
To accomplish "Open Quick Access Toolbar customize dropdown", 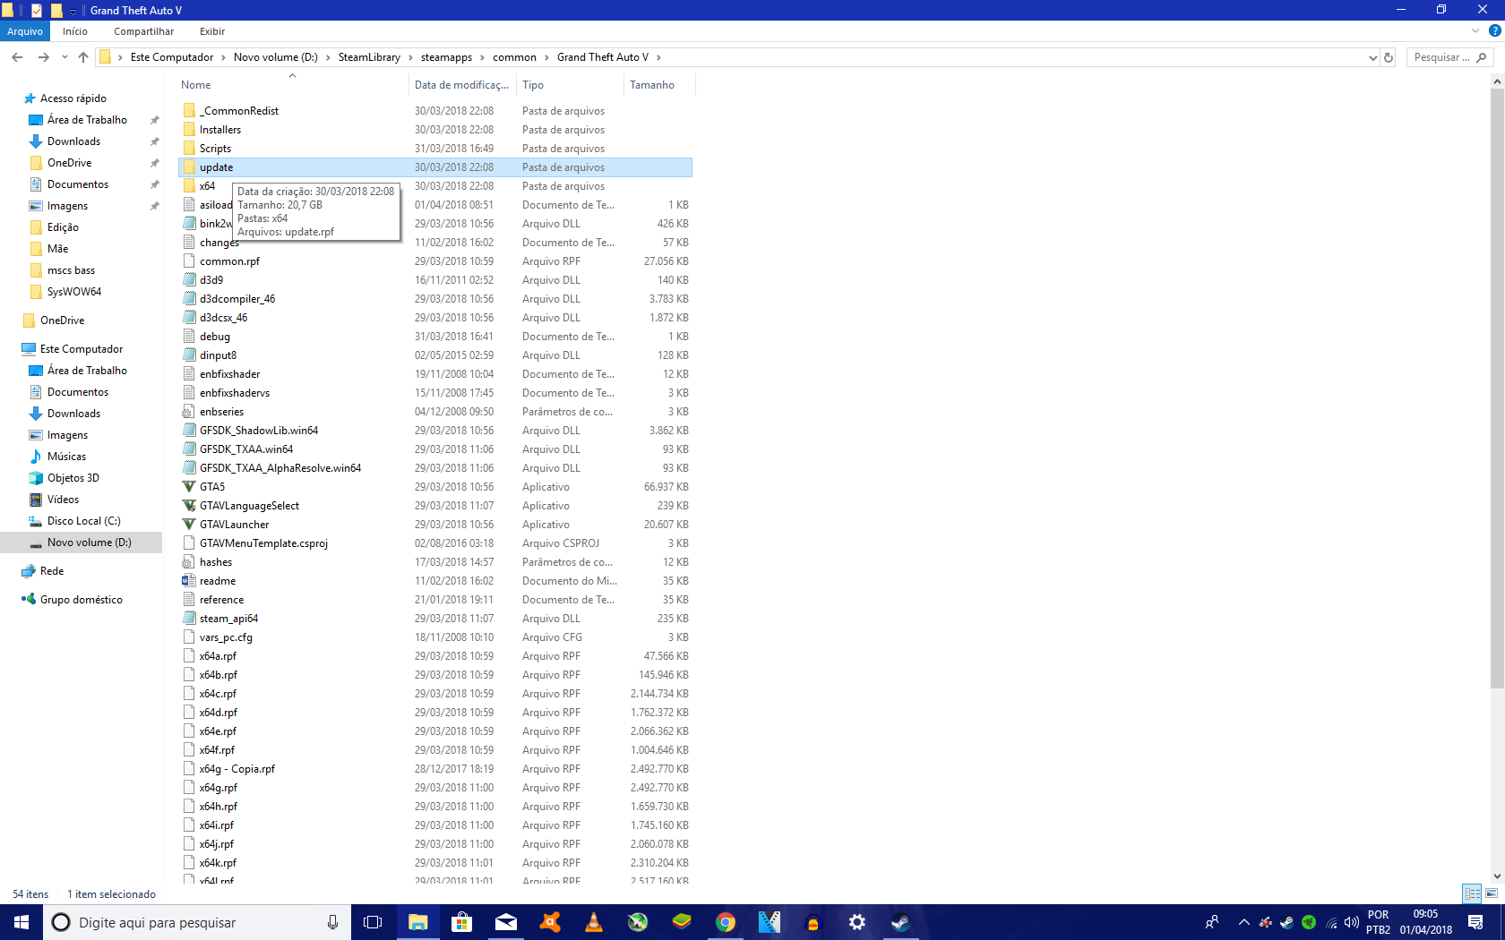I will coord(73,11).
